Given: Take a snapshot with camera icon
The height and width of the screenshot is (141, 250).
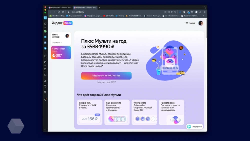Looking at the screenshot, I should 169,12.
